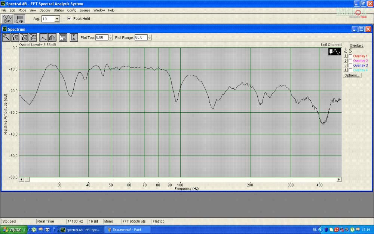Click the Zoom Out Full icon
This screenshot has height=234, width=374.
(33, 37)
